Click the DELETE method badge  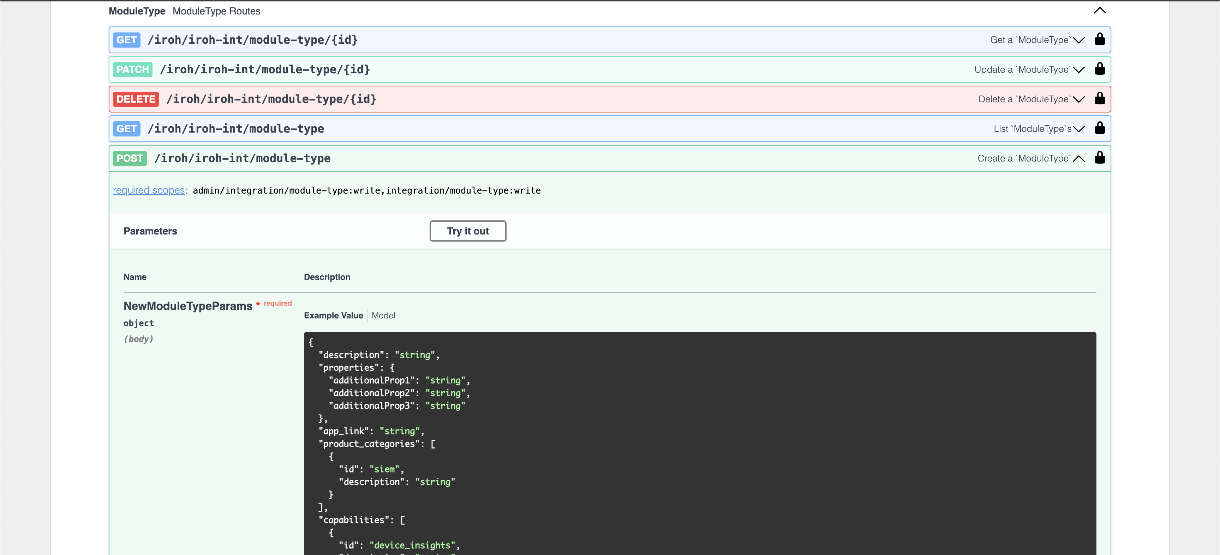136,99
